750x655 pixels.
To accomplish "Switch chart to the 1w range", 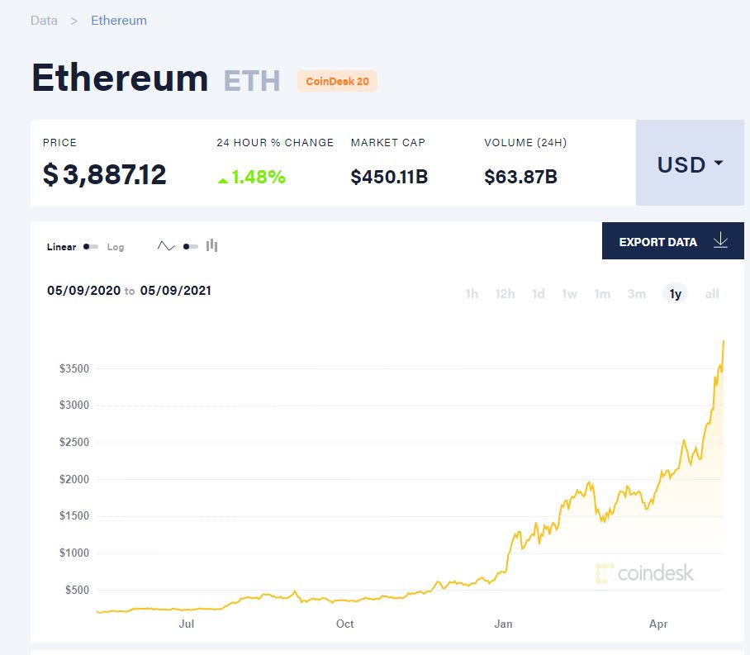I will click(570, 294).
